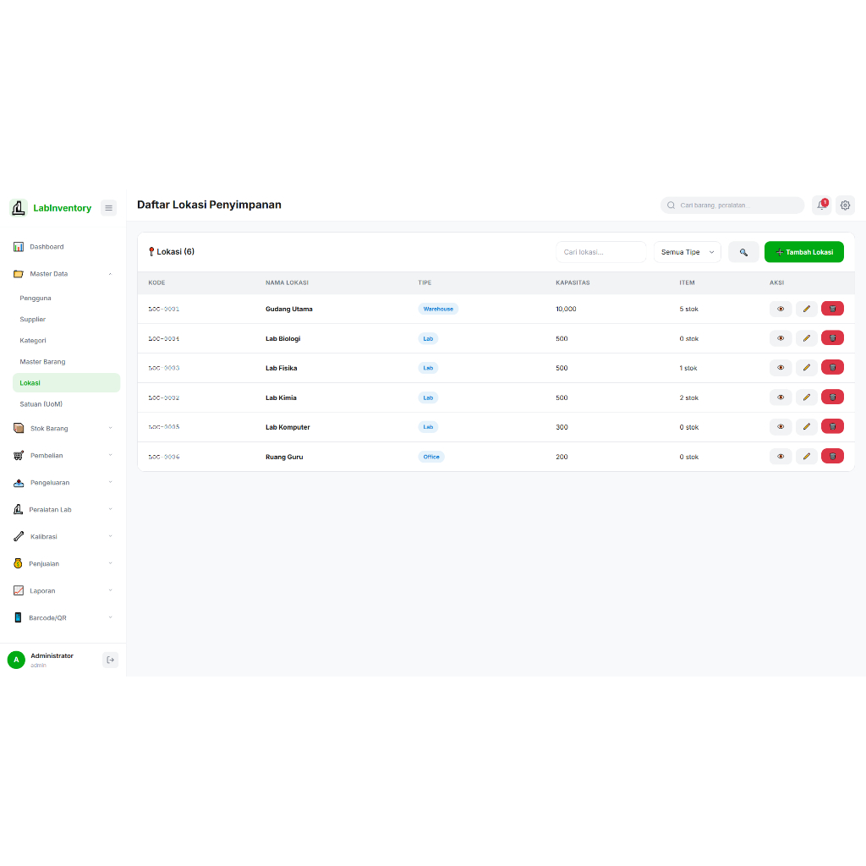Open Master Barang submenu item
This screenshot has height=866, width=866.
(66, 362)
